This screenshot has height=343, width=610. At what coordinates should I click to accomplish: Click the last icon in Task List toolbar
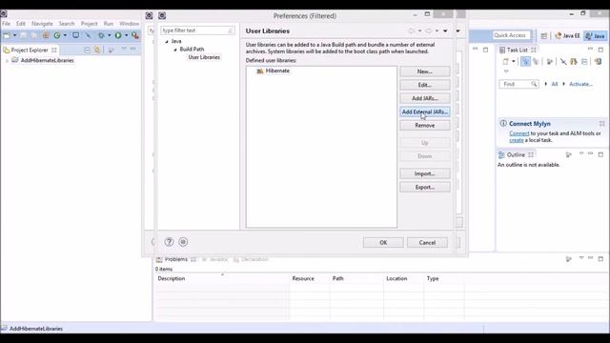(x=598, y=61)
